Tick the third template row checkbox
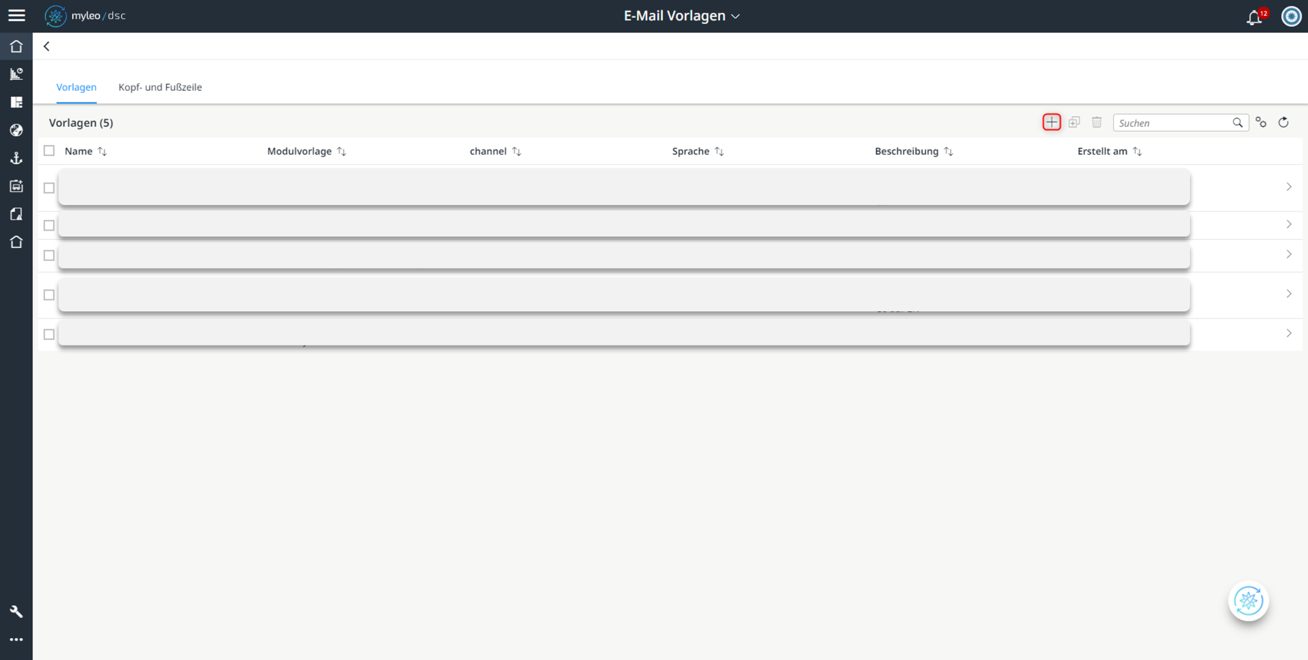The height and width of the screenshot is (660, 1308). pyautogui.click(x=49, y=256)
